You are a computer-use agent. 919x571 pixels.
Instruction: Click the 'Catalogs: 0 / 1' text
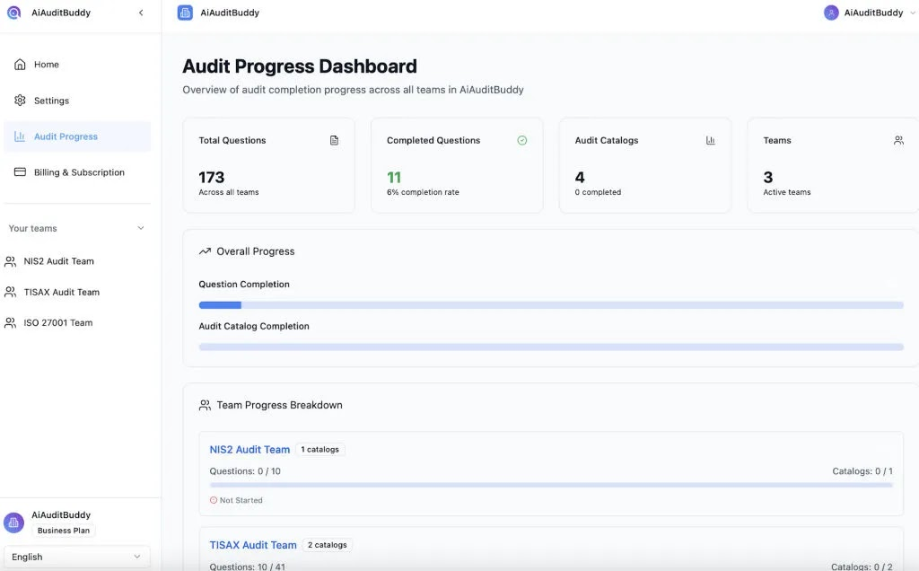(x=862, y=471)
